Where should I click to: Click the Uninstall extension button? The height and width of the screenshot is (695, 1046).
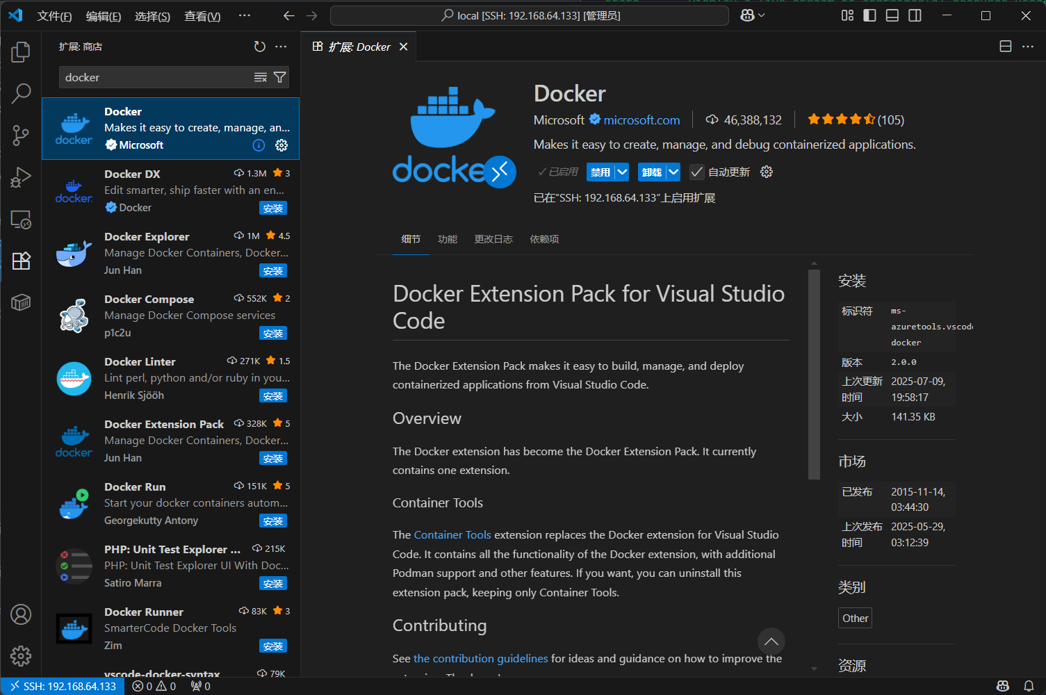click(652, 172)
